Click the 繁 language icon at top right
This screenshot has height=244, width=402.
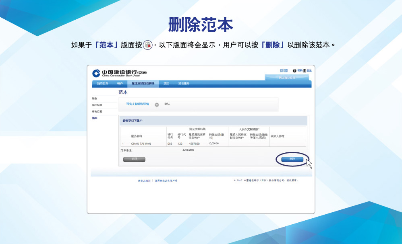pyautogui.click(x=282, y=70)
